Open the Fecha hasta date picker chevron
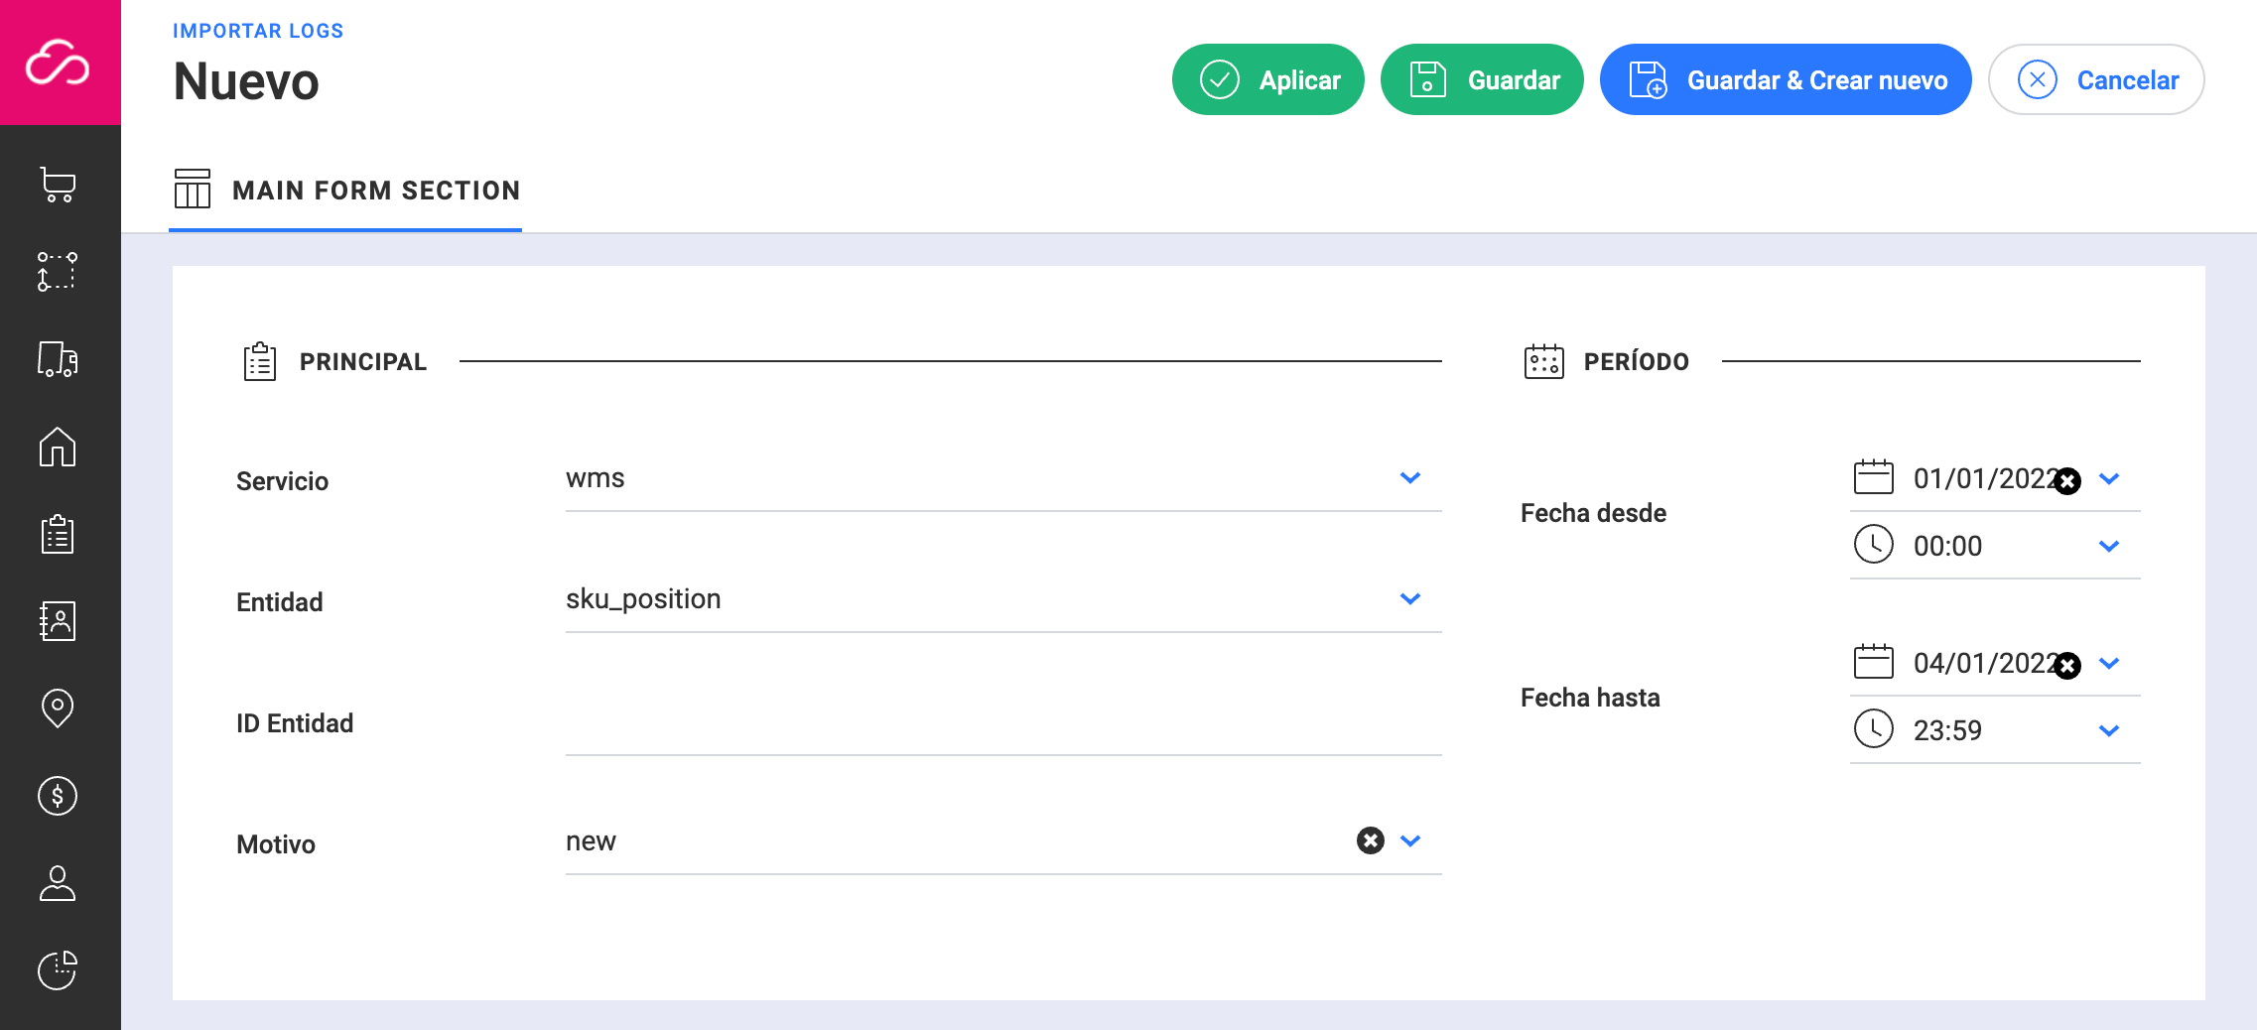 (2110, 664)
